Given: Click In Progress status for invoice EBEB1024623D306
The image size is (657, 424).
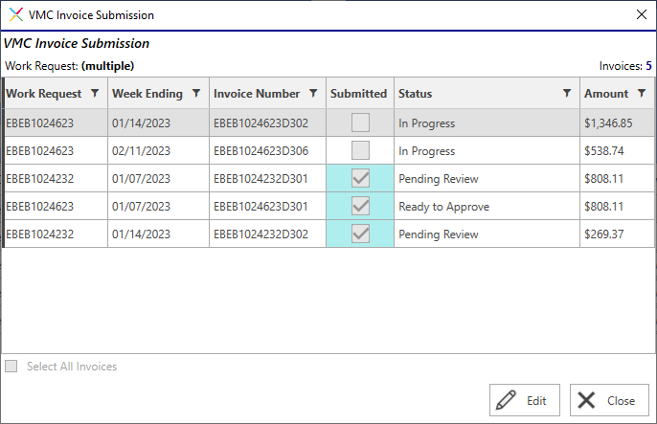Looking at the screenshot, I should pos(487,150).
